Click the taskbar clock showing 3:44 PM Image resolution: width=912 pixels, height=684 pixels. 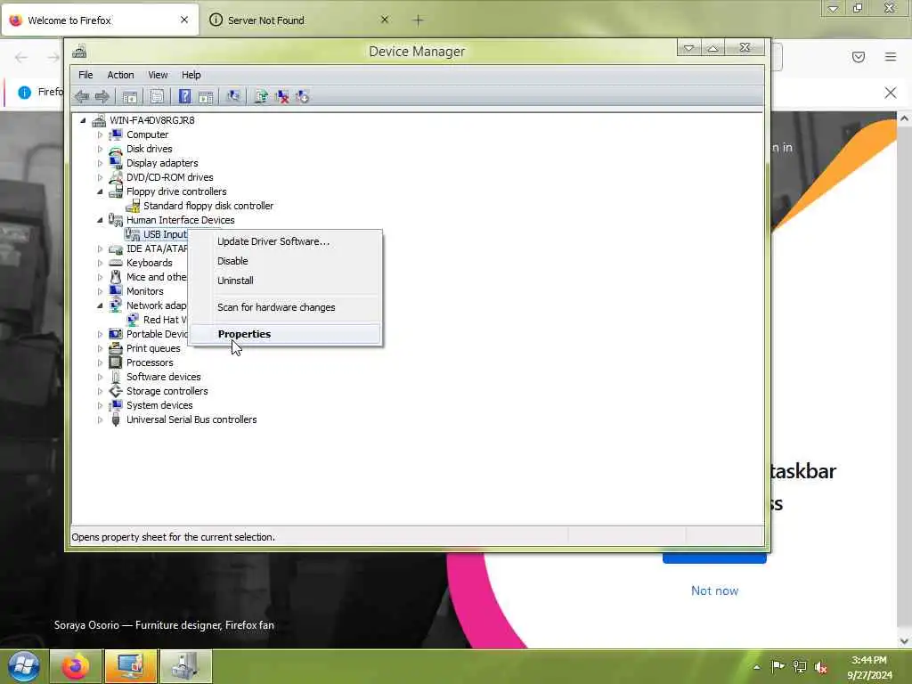coord(869,667)
